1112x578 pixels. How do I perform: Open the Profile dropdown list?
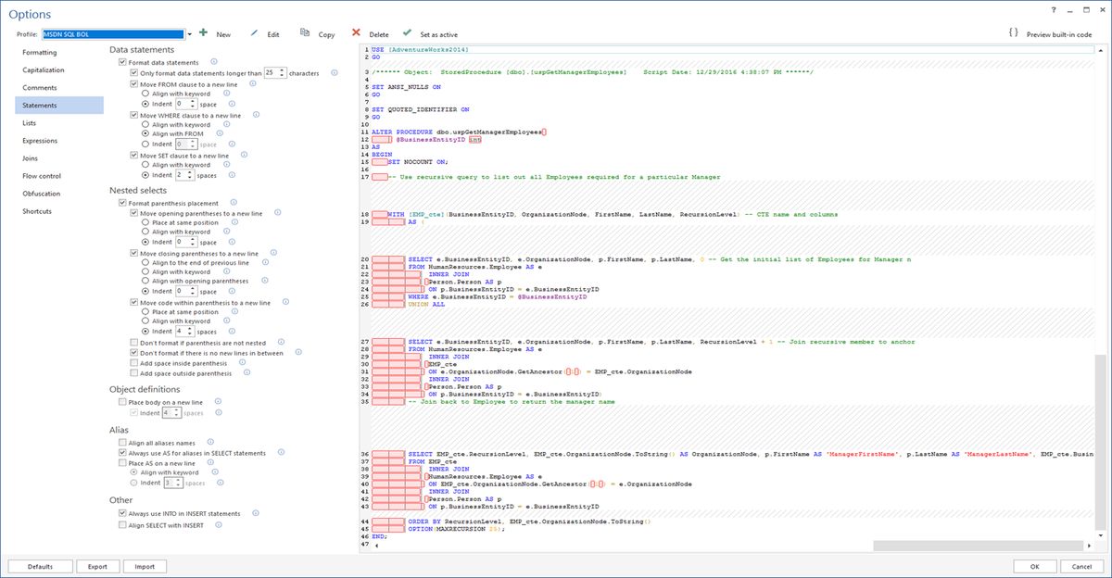[190, 33]
